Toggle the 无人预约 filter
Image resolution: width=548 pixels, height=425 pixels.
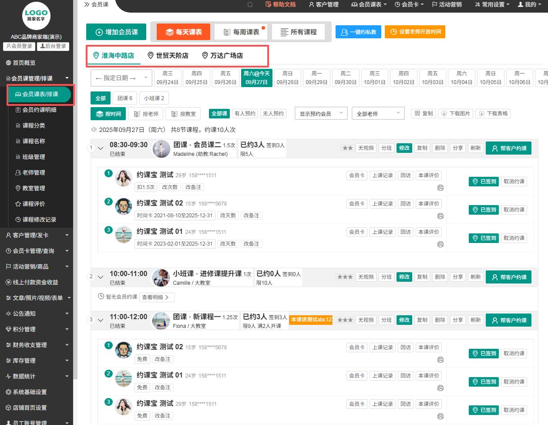click(273, 114)
